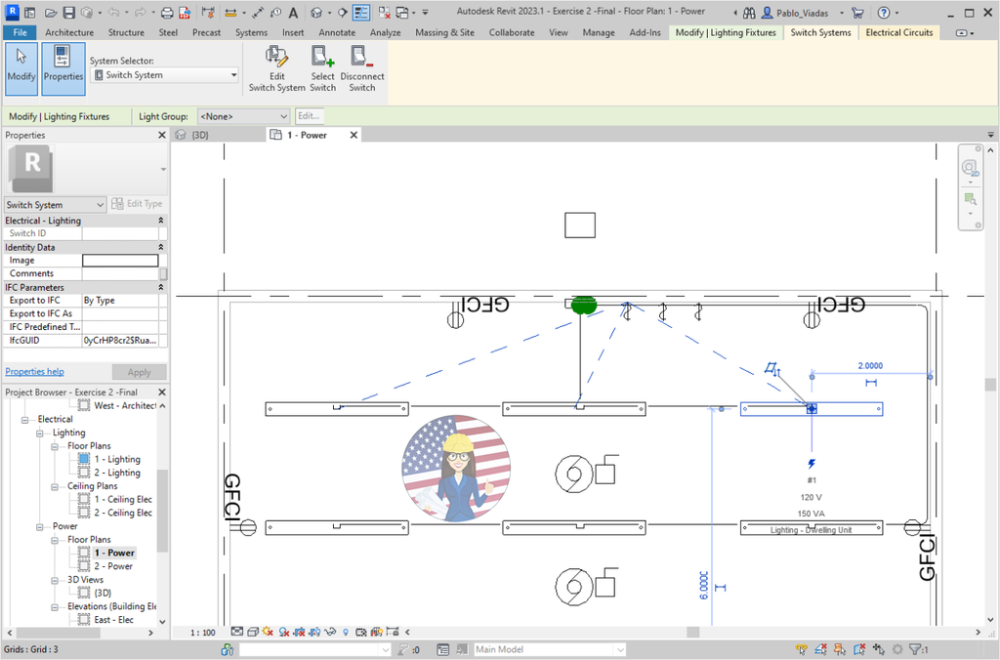Toggle Thin Lines in quick access toolbar
1000x660 pixels.
[361, 12]
